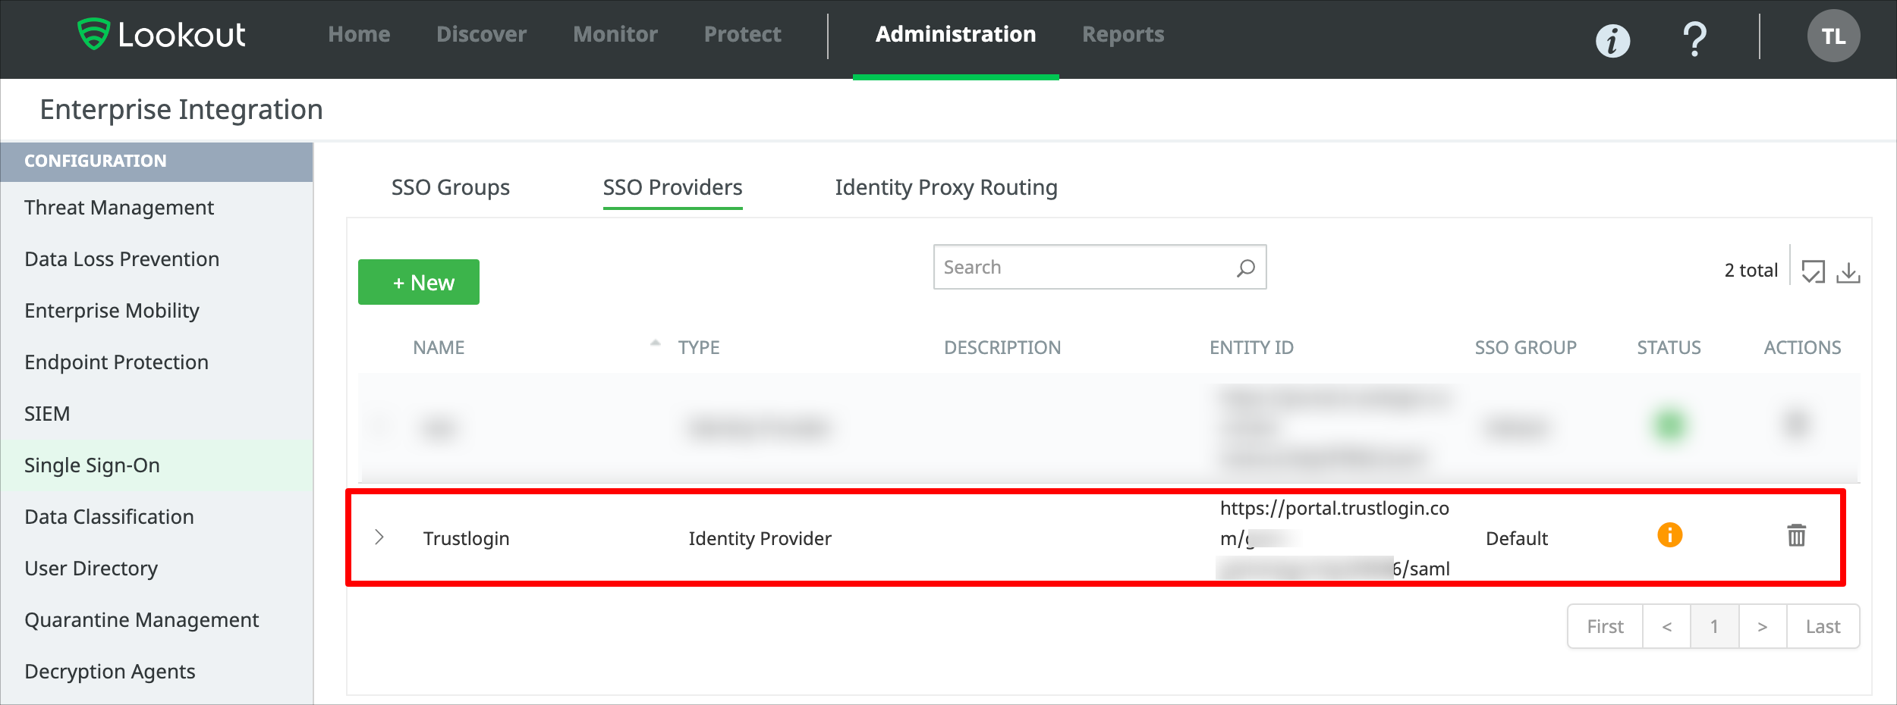
Task: Click the Lookout shield logo
Action: click(x=93, y=34)
